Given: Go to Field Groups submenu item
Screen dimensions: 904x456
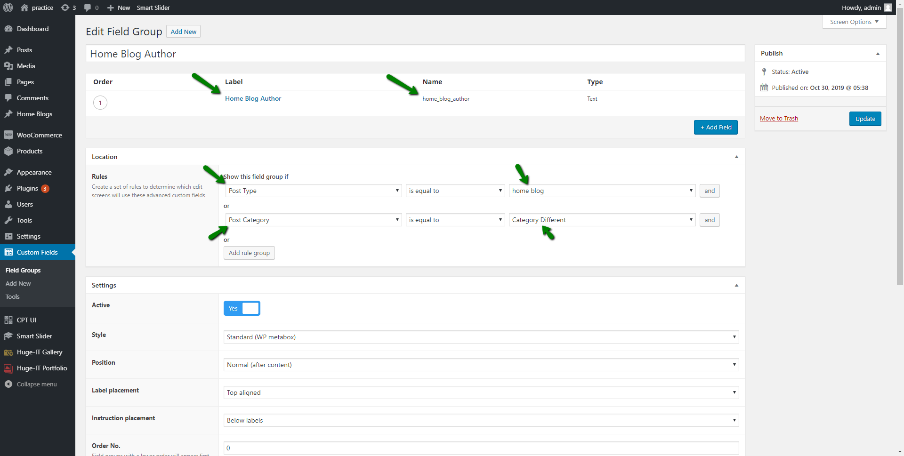Looking at the screenshot, I should [x=23, y=270].
